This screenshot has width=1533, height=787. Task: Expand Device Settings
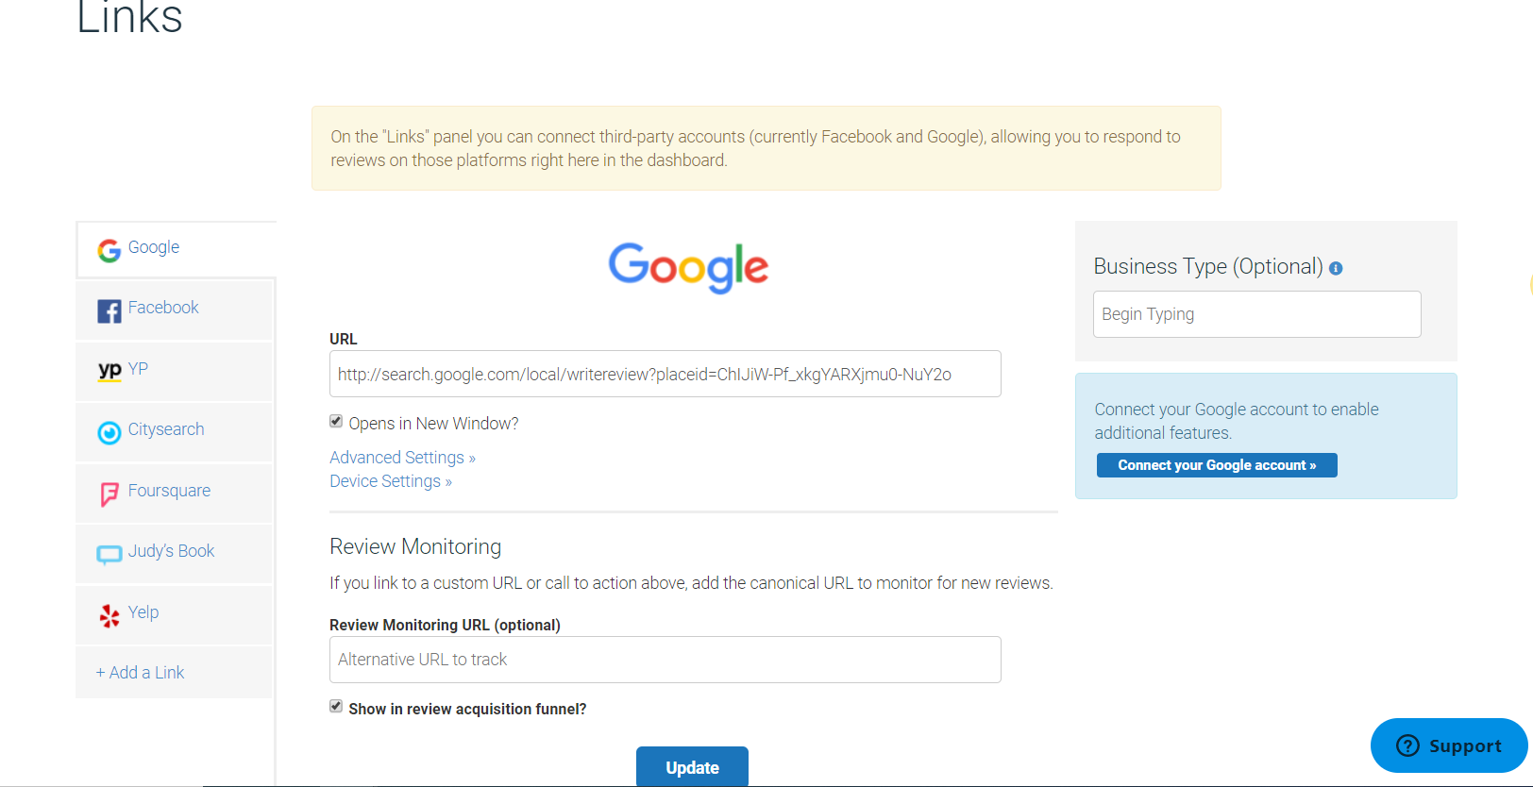[391, 480]
